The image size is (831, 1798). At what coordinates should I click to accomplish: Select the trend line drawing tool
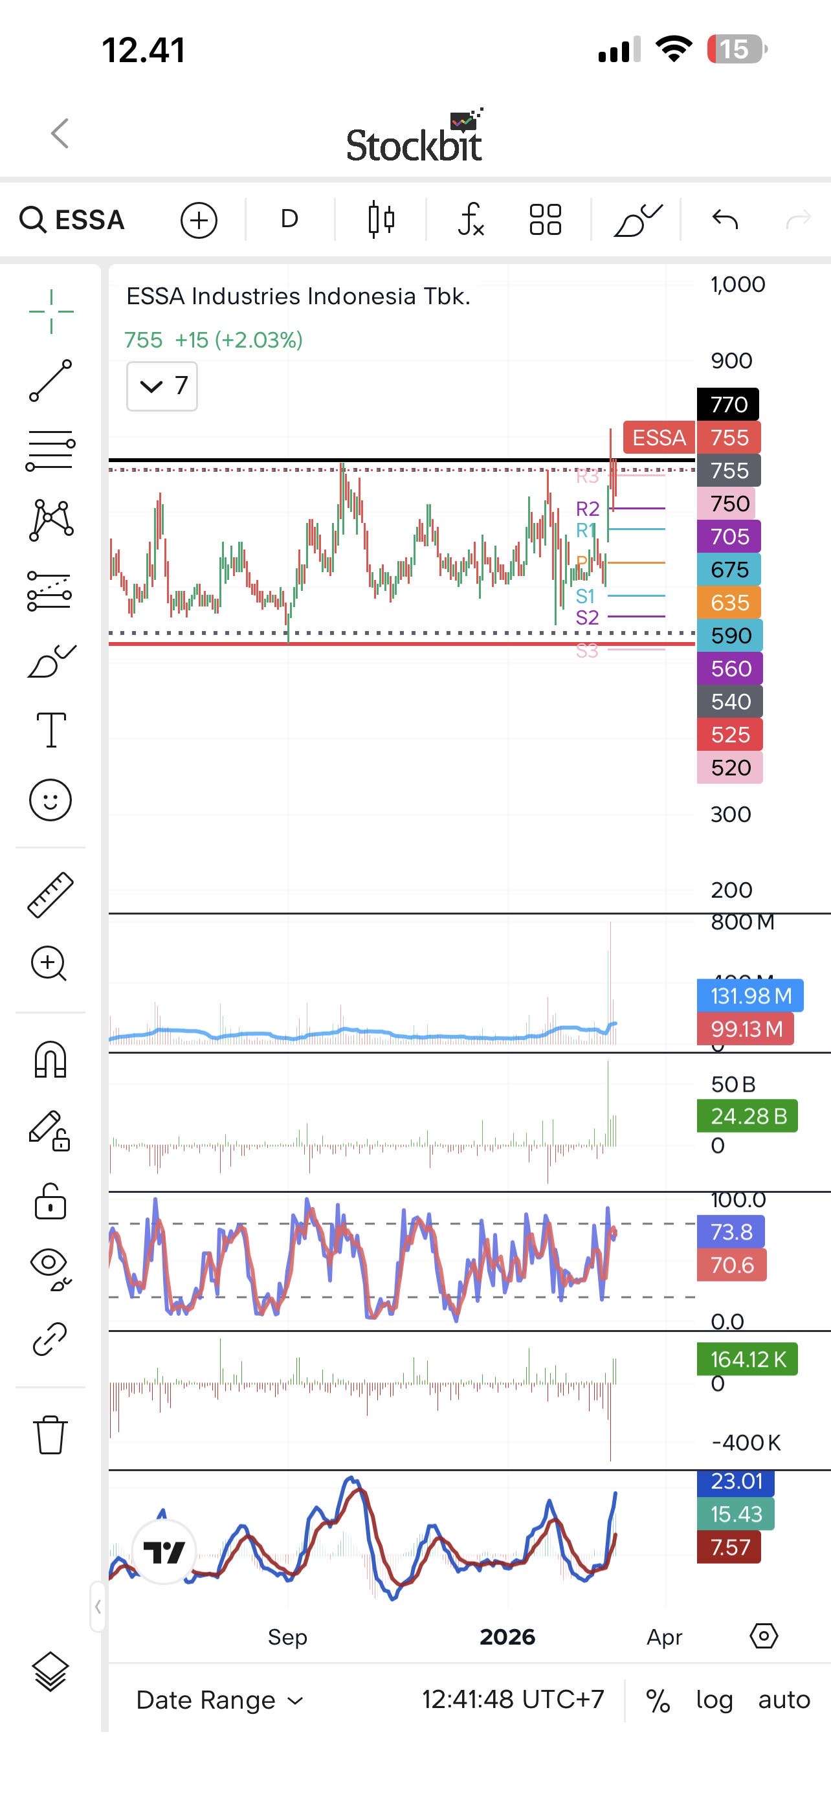[50, 381]
